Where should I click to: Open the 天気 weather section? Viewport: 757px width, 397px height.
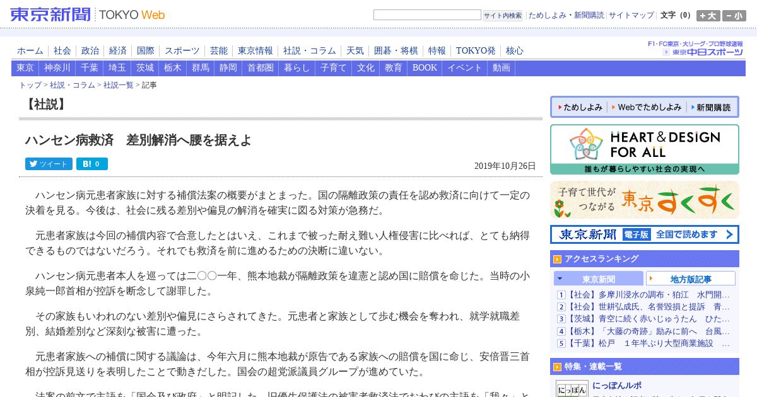point(355,51)
